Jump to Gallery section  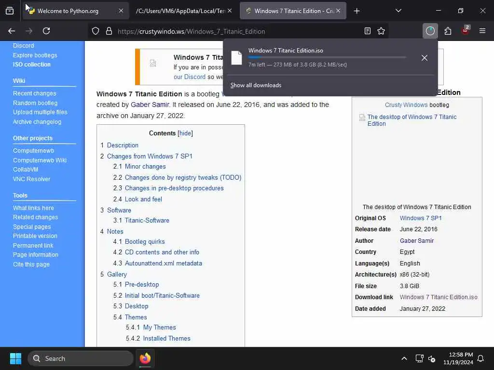[117, 274]
